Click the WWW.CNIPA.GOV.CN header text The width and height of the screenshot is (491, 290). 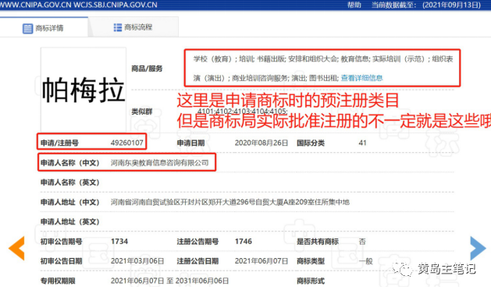click(35, 5)
